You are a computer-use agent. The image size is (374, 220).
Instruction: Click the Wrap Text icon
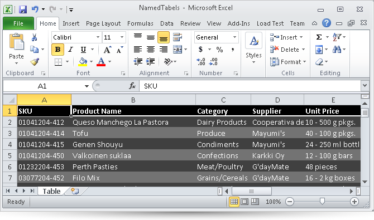177,37
